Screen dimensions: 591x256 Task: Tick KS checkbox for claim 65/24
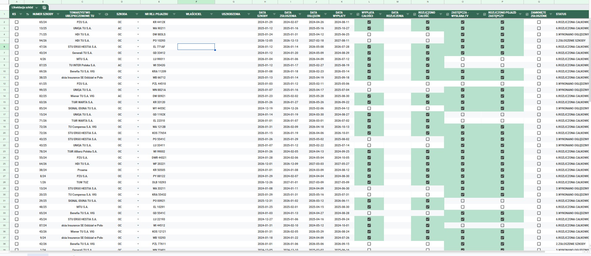[17, 22]
